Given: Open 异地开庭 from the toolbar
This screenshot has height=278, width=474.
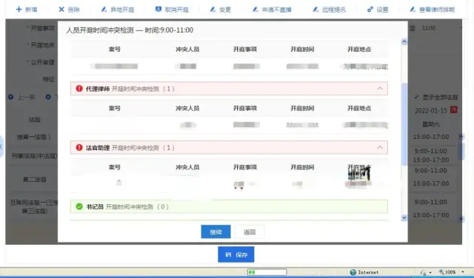Looking at the screenshot, I should coord(118,10).
